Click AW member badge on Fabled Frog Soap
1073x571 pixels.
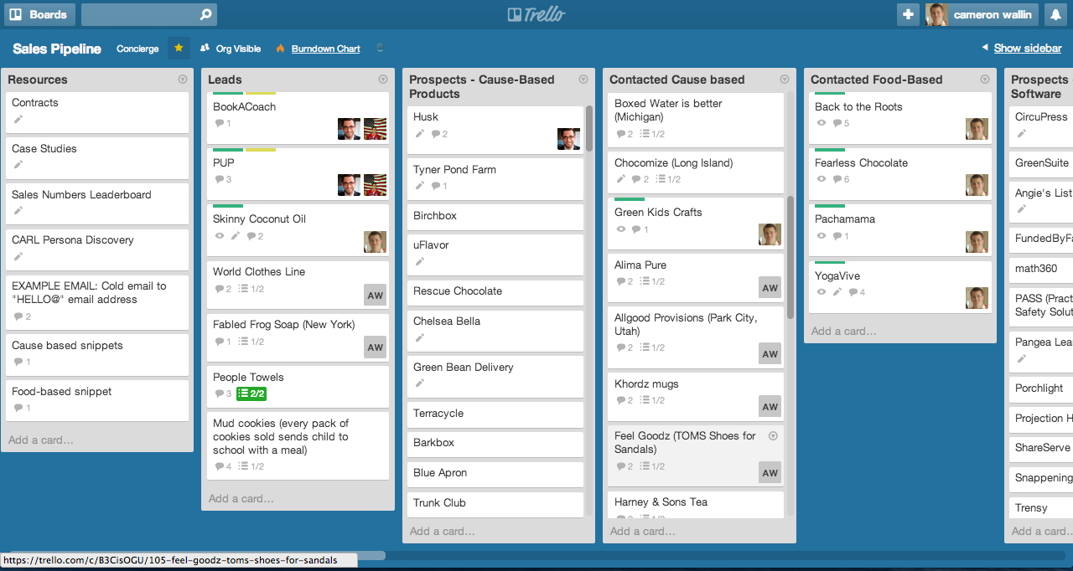point(376,347)
